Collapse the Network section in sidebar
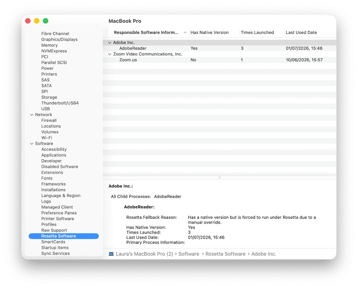This screenshot has height=288, width=358. [32, 115]
